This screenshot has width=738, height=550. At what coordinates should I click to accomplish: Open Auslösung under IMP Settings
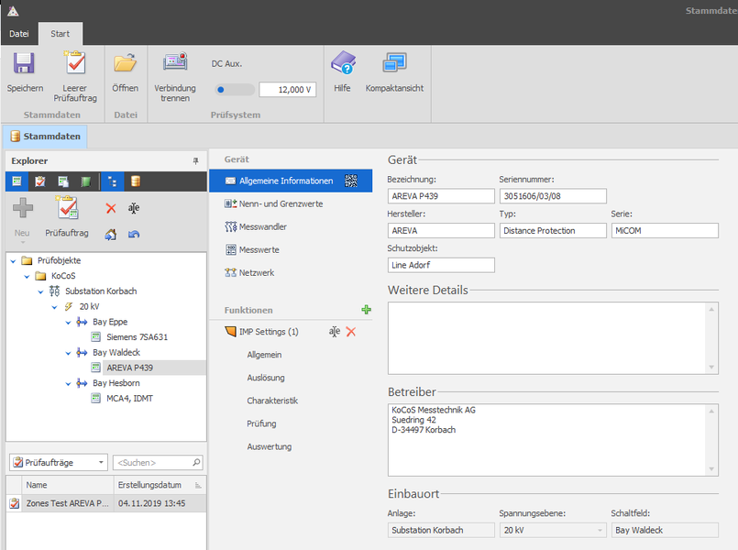266,378
